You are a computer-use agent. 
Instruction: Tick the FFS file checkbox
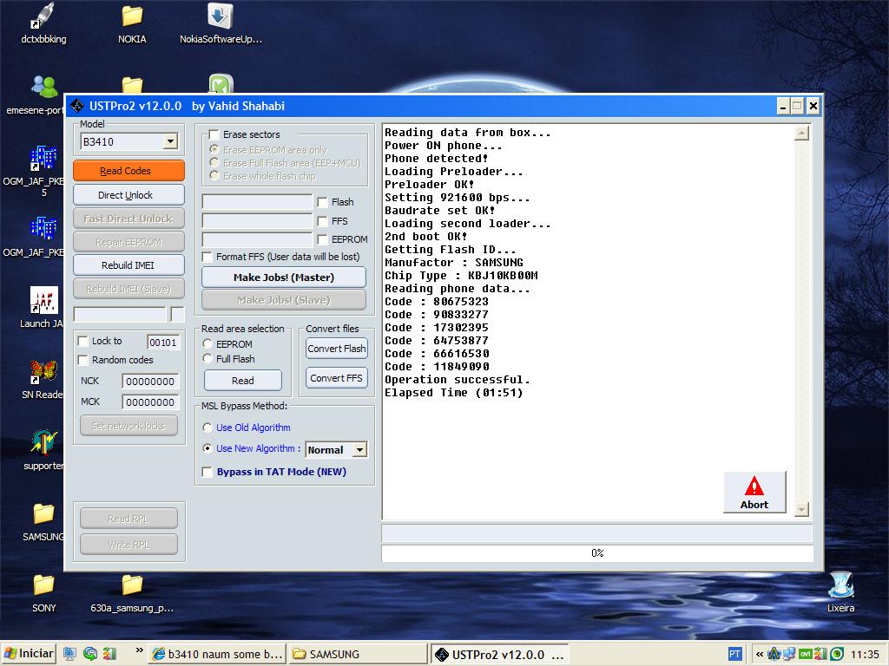(x=323, y=221)
